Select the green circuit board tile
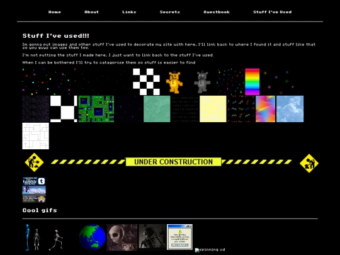The width and height of the screenshot is (340, 255). 96,109
